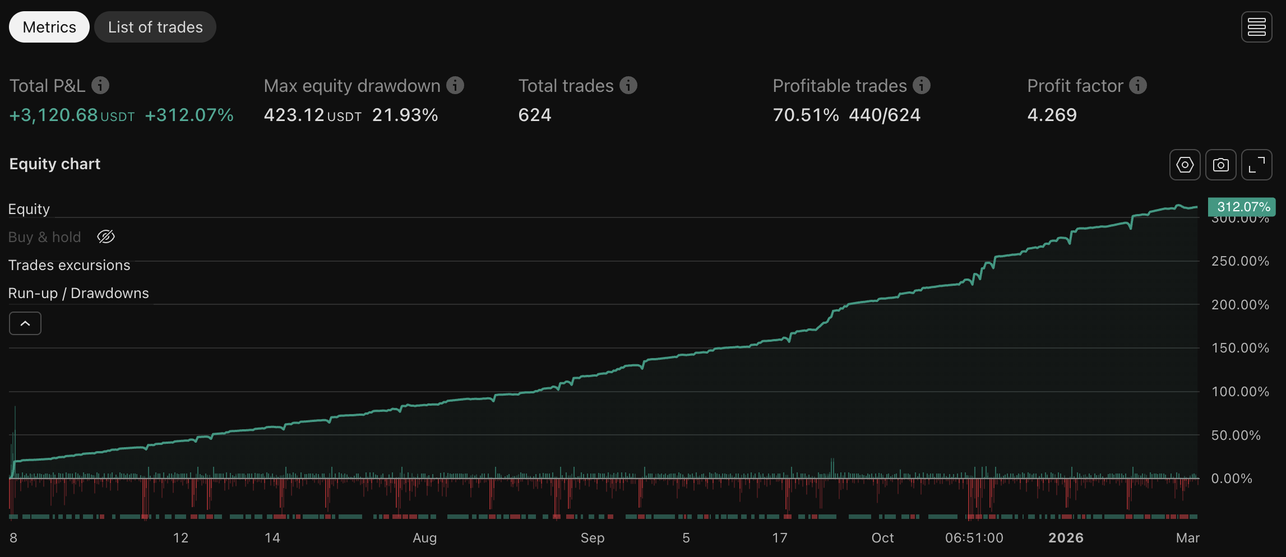Click the Total trades label

click(566, 86)
